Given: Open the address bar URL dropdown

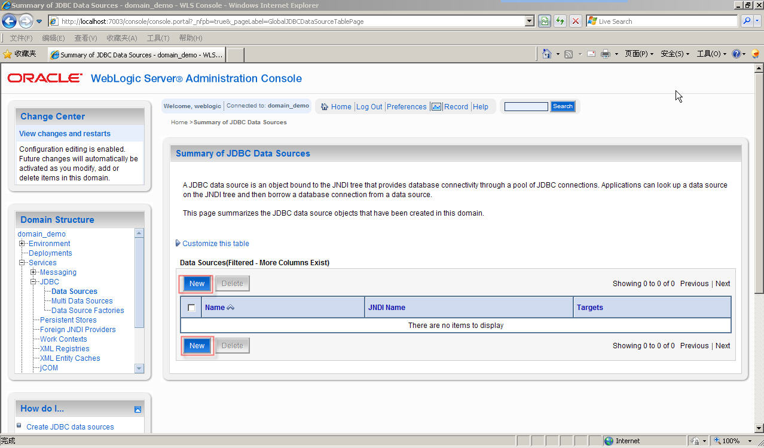Looking at the screenshot, I should point(529,21).
